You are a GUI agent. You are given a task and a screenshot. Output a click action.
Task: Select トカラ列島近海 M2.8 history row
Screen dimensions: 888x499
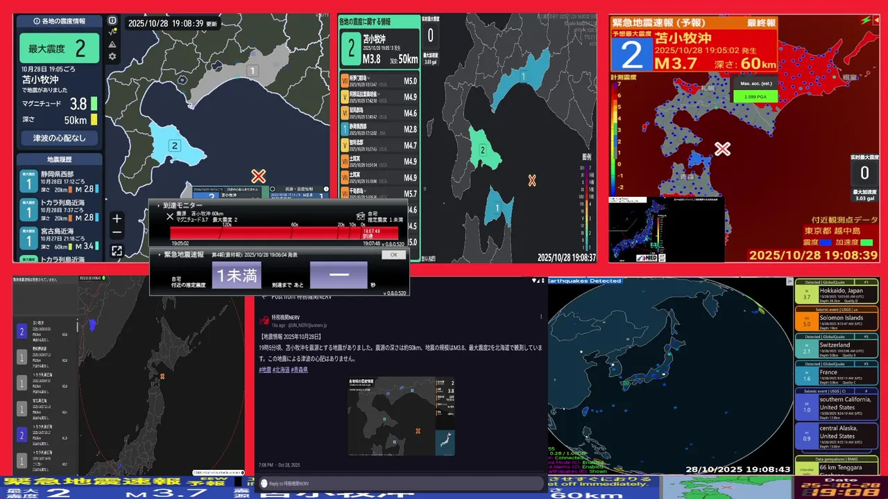coord(59,211)
